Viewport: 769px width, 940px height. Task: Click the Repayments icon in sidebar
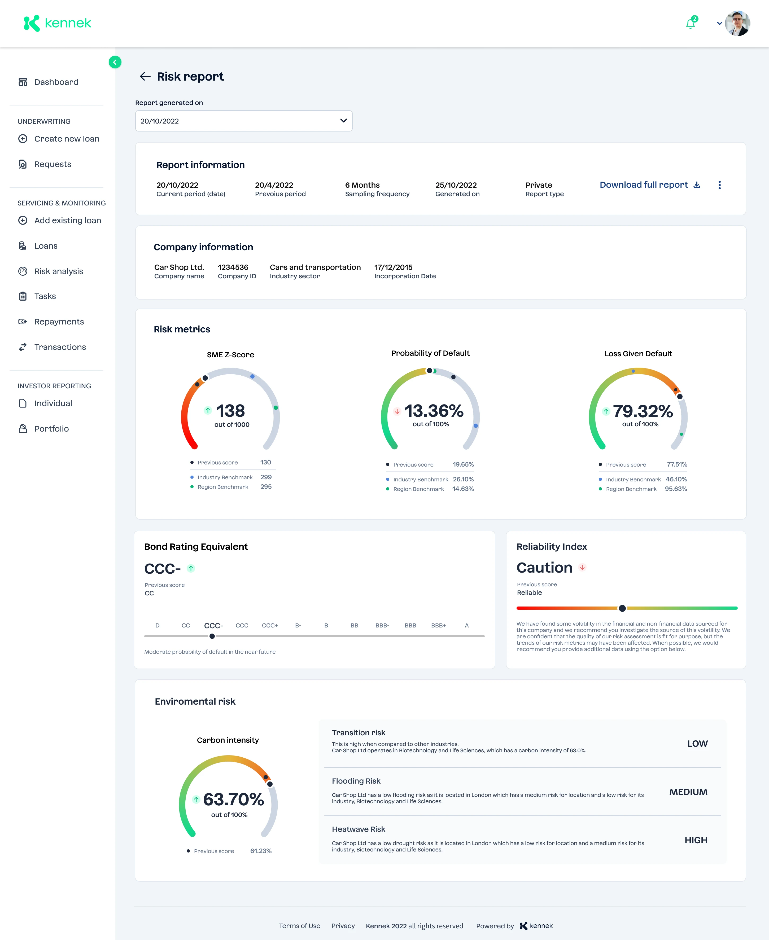(x=23, y=322)
